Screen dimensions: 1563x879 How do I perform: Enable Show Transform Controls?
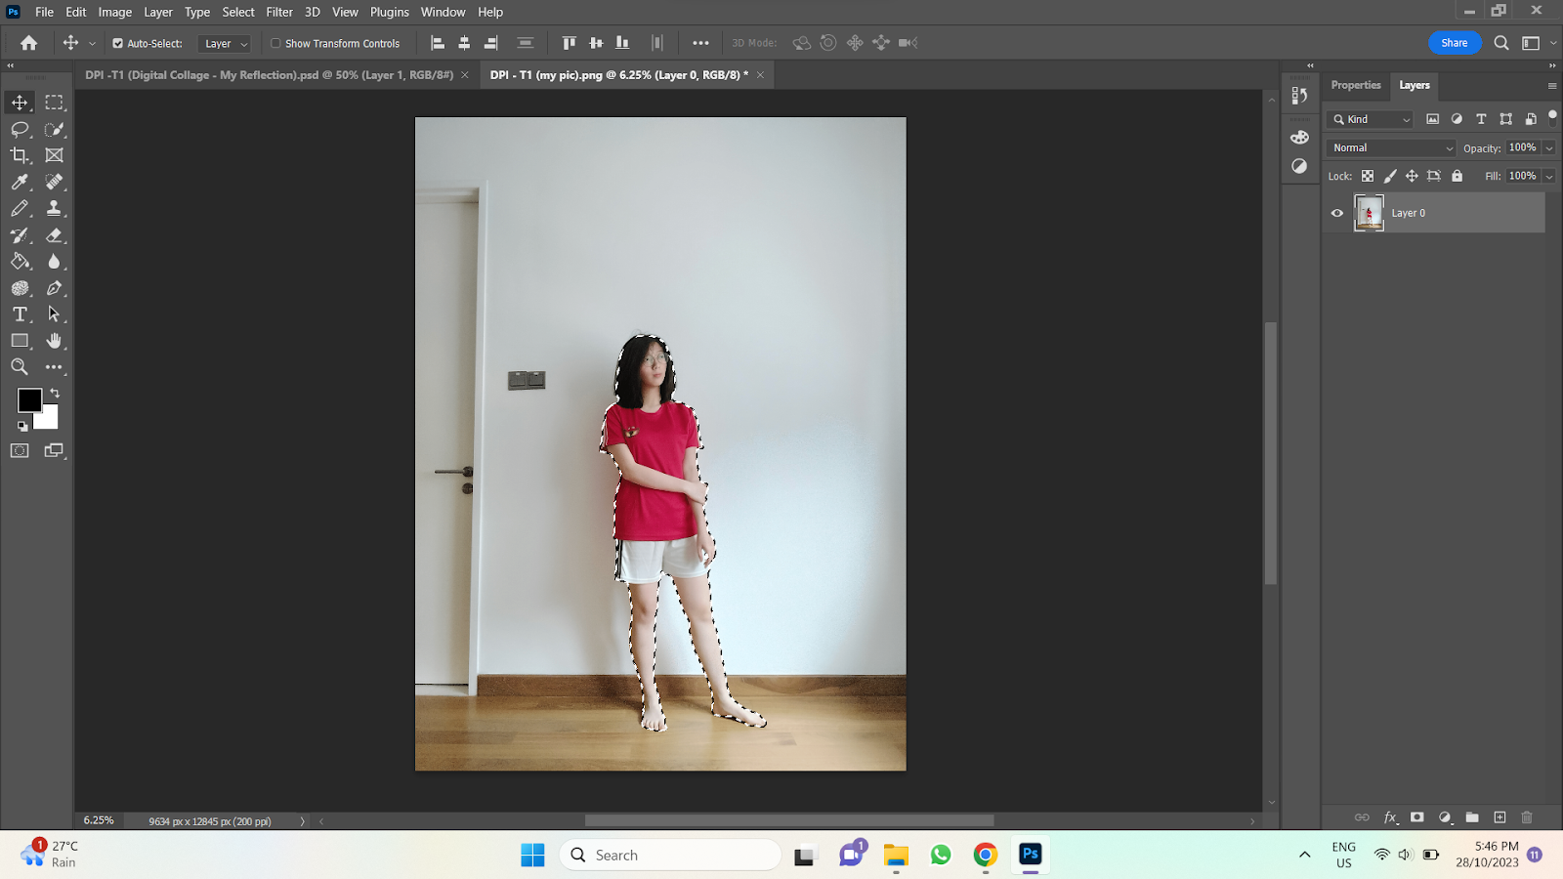[x=275, y=43]
